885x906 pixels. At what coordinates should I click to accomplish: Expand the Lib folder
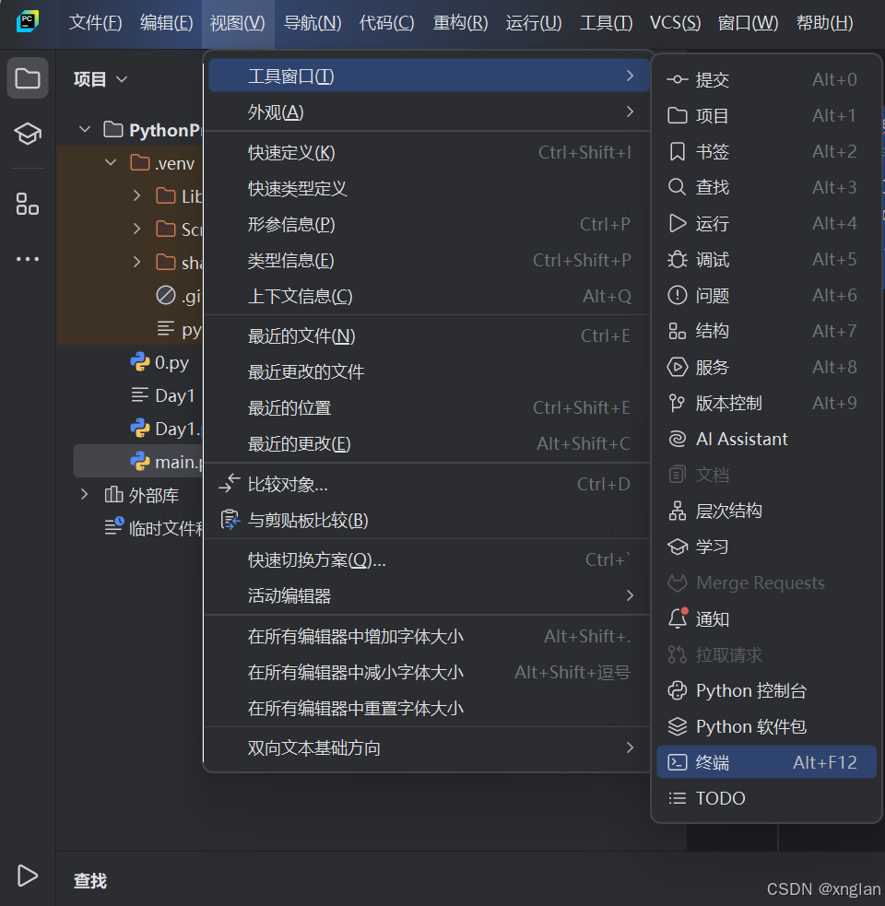[x=137, y=195]
